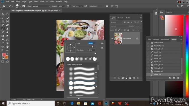Set history brush source for last Brush Tool
The image size is (189, 106).
(148, 74)
